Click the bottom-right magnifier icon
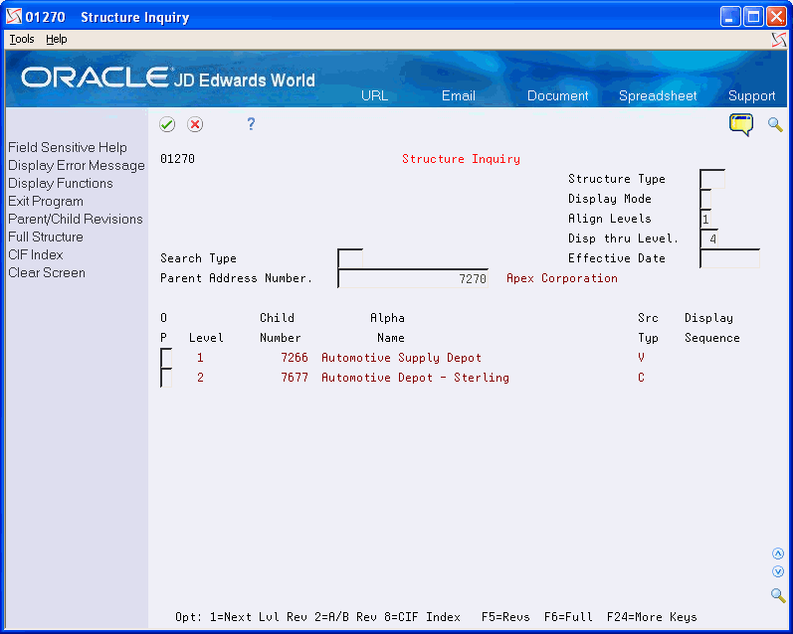793x634 pixels. tap(778, 595)
